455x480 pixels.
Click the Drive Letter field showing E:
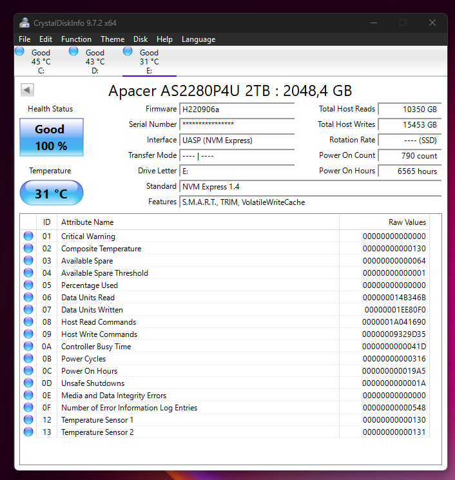point(237,171)
